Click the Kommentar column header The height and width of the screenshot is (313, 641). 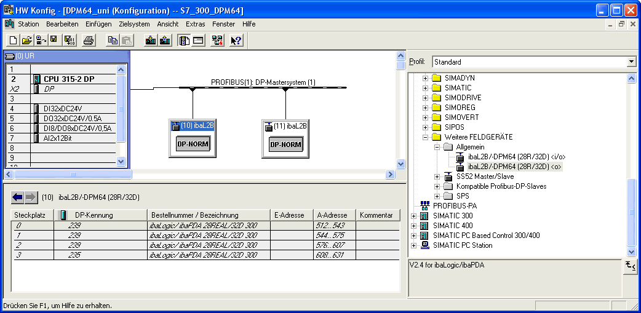tap(376, 215)
